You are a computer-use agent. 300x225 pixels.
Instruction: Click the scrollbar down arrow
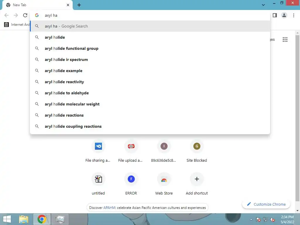point(298,211)
